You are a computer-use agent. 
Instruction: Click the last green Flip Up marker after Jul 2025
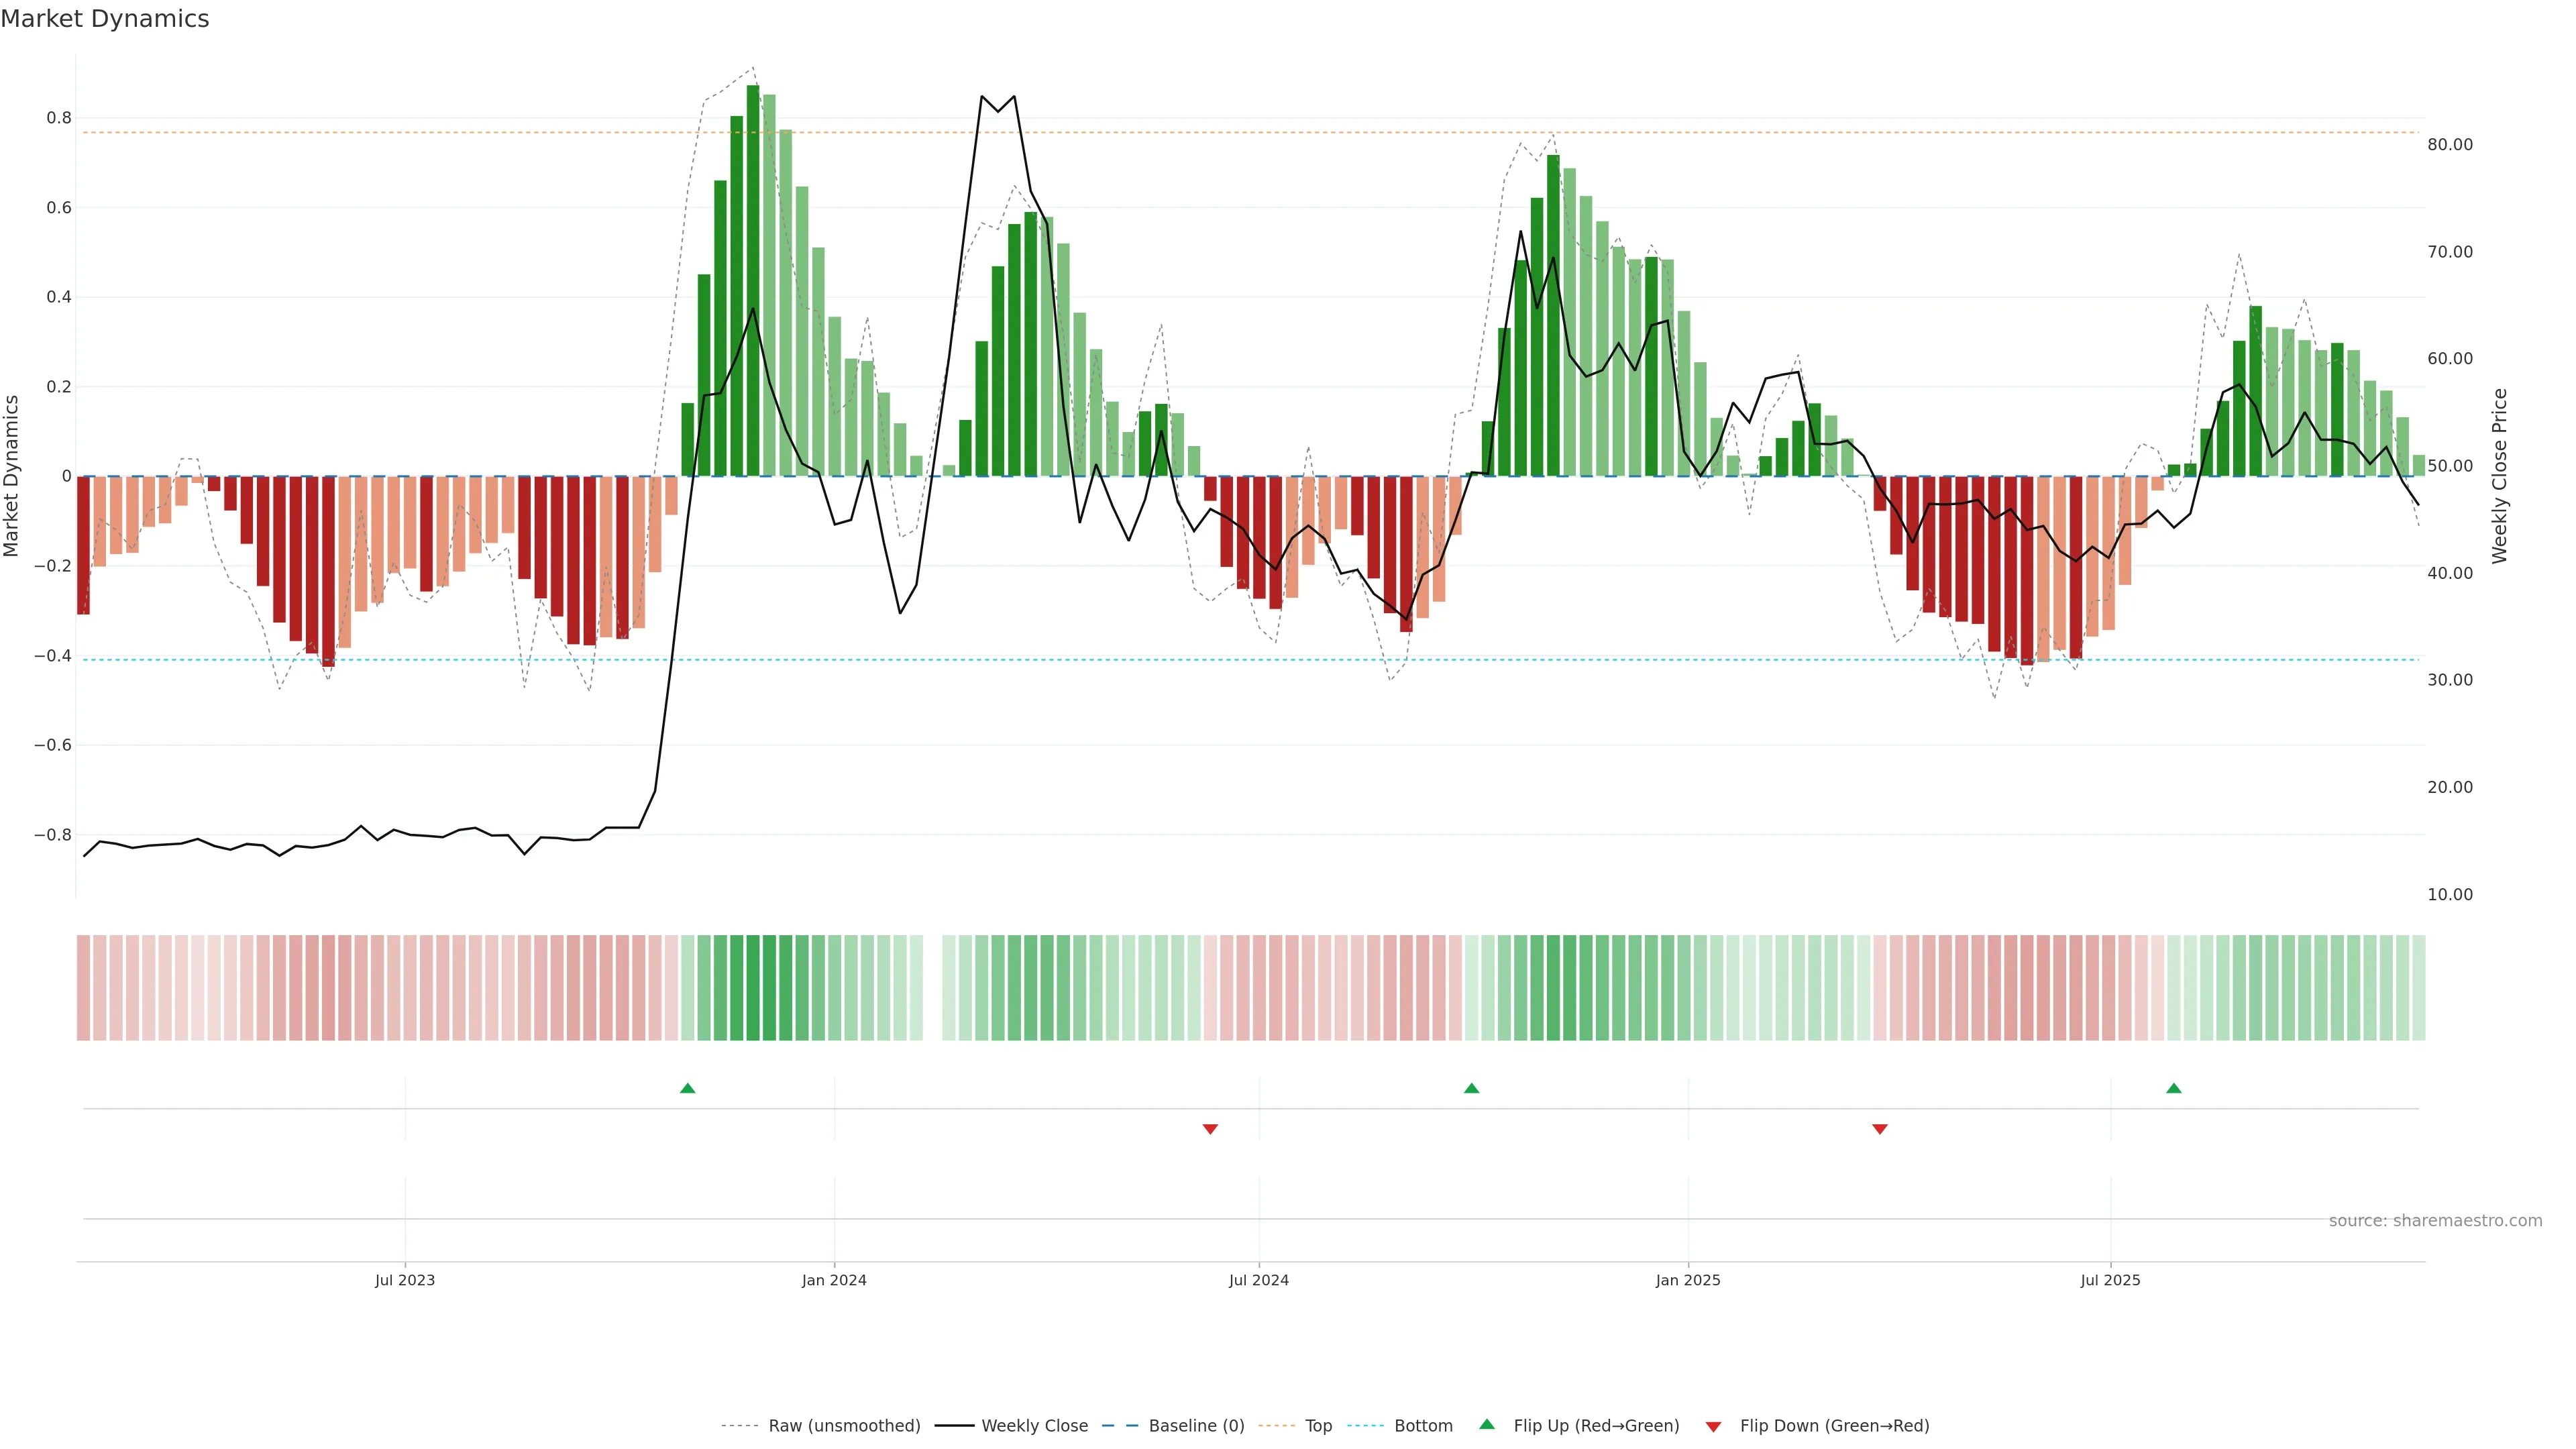pyautogui.click(x=2173, y=1088)
